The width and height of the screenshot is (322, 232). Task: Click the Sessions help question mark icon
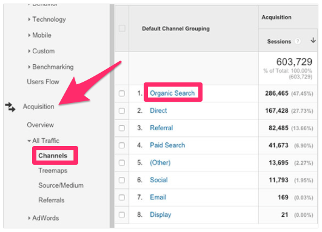[297, 41]
